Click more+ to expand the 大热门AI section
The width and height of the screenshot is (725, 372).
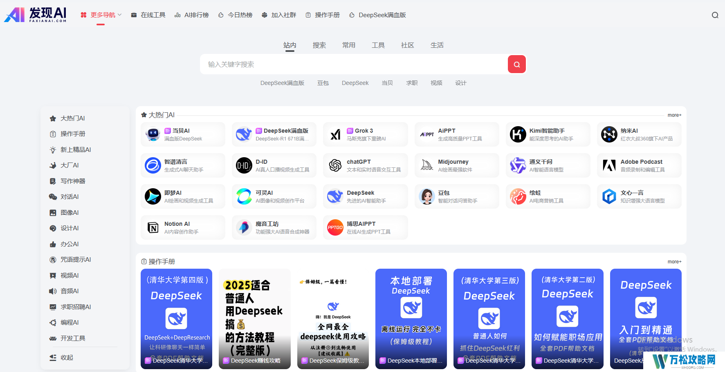tap(674, 115)
